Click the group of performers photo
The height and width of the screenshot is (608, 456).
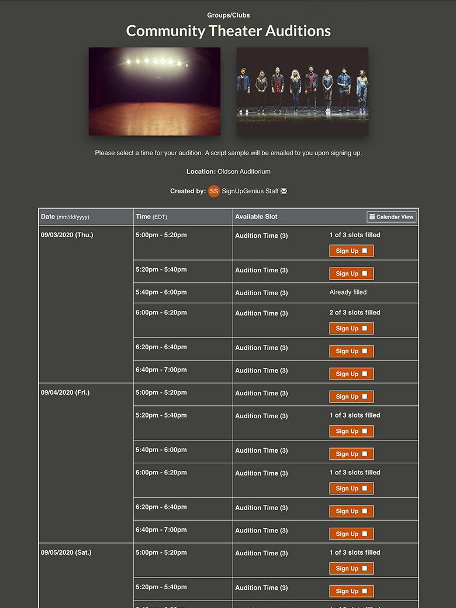302,91
